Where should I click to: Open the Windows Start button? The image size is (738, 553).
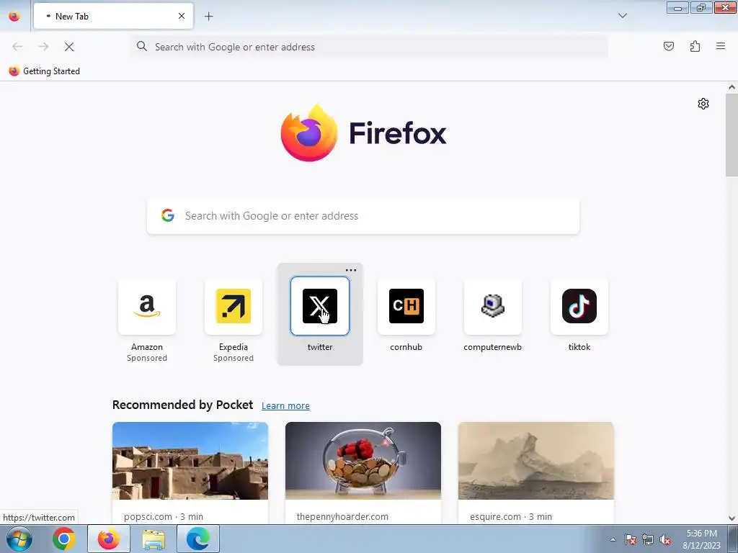[x=19, y=539]
